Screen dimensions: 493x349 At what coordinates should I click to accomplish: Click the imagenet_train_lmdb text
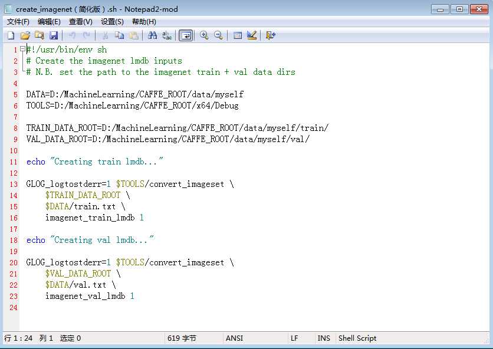[90, 218]
